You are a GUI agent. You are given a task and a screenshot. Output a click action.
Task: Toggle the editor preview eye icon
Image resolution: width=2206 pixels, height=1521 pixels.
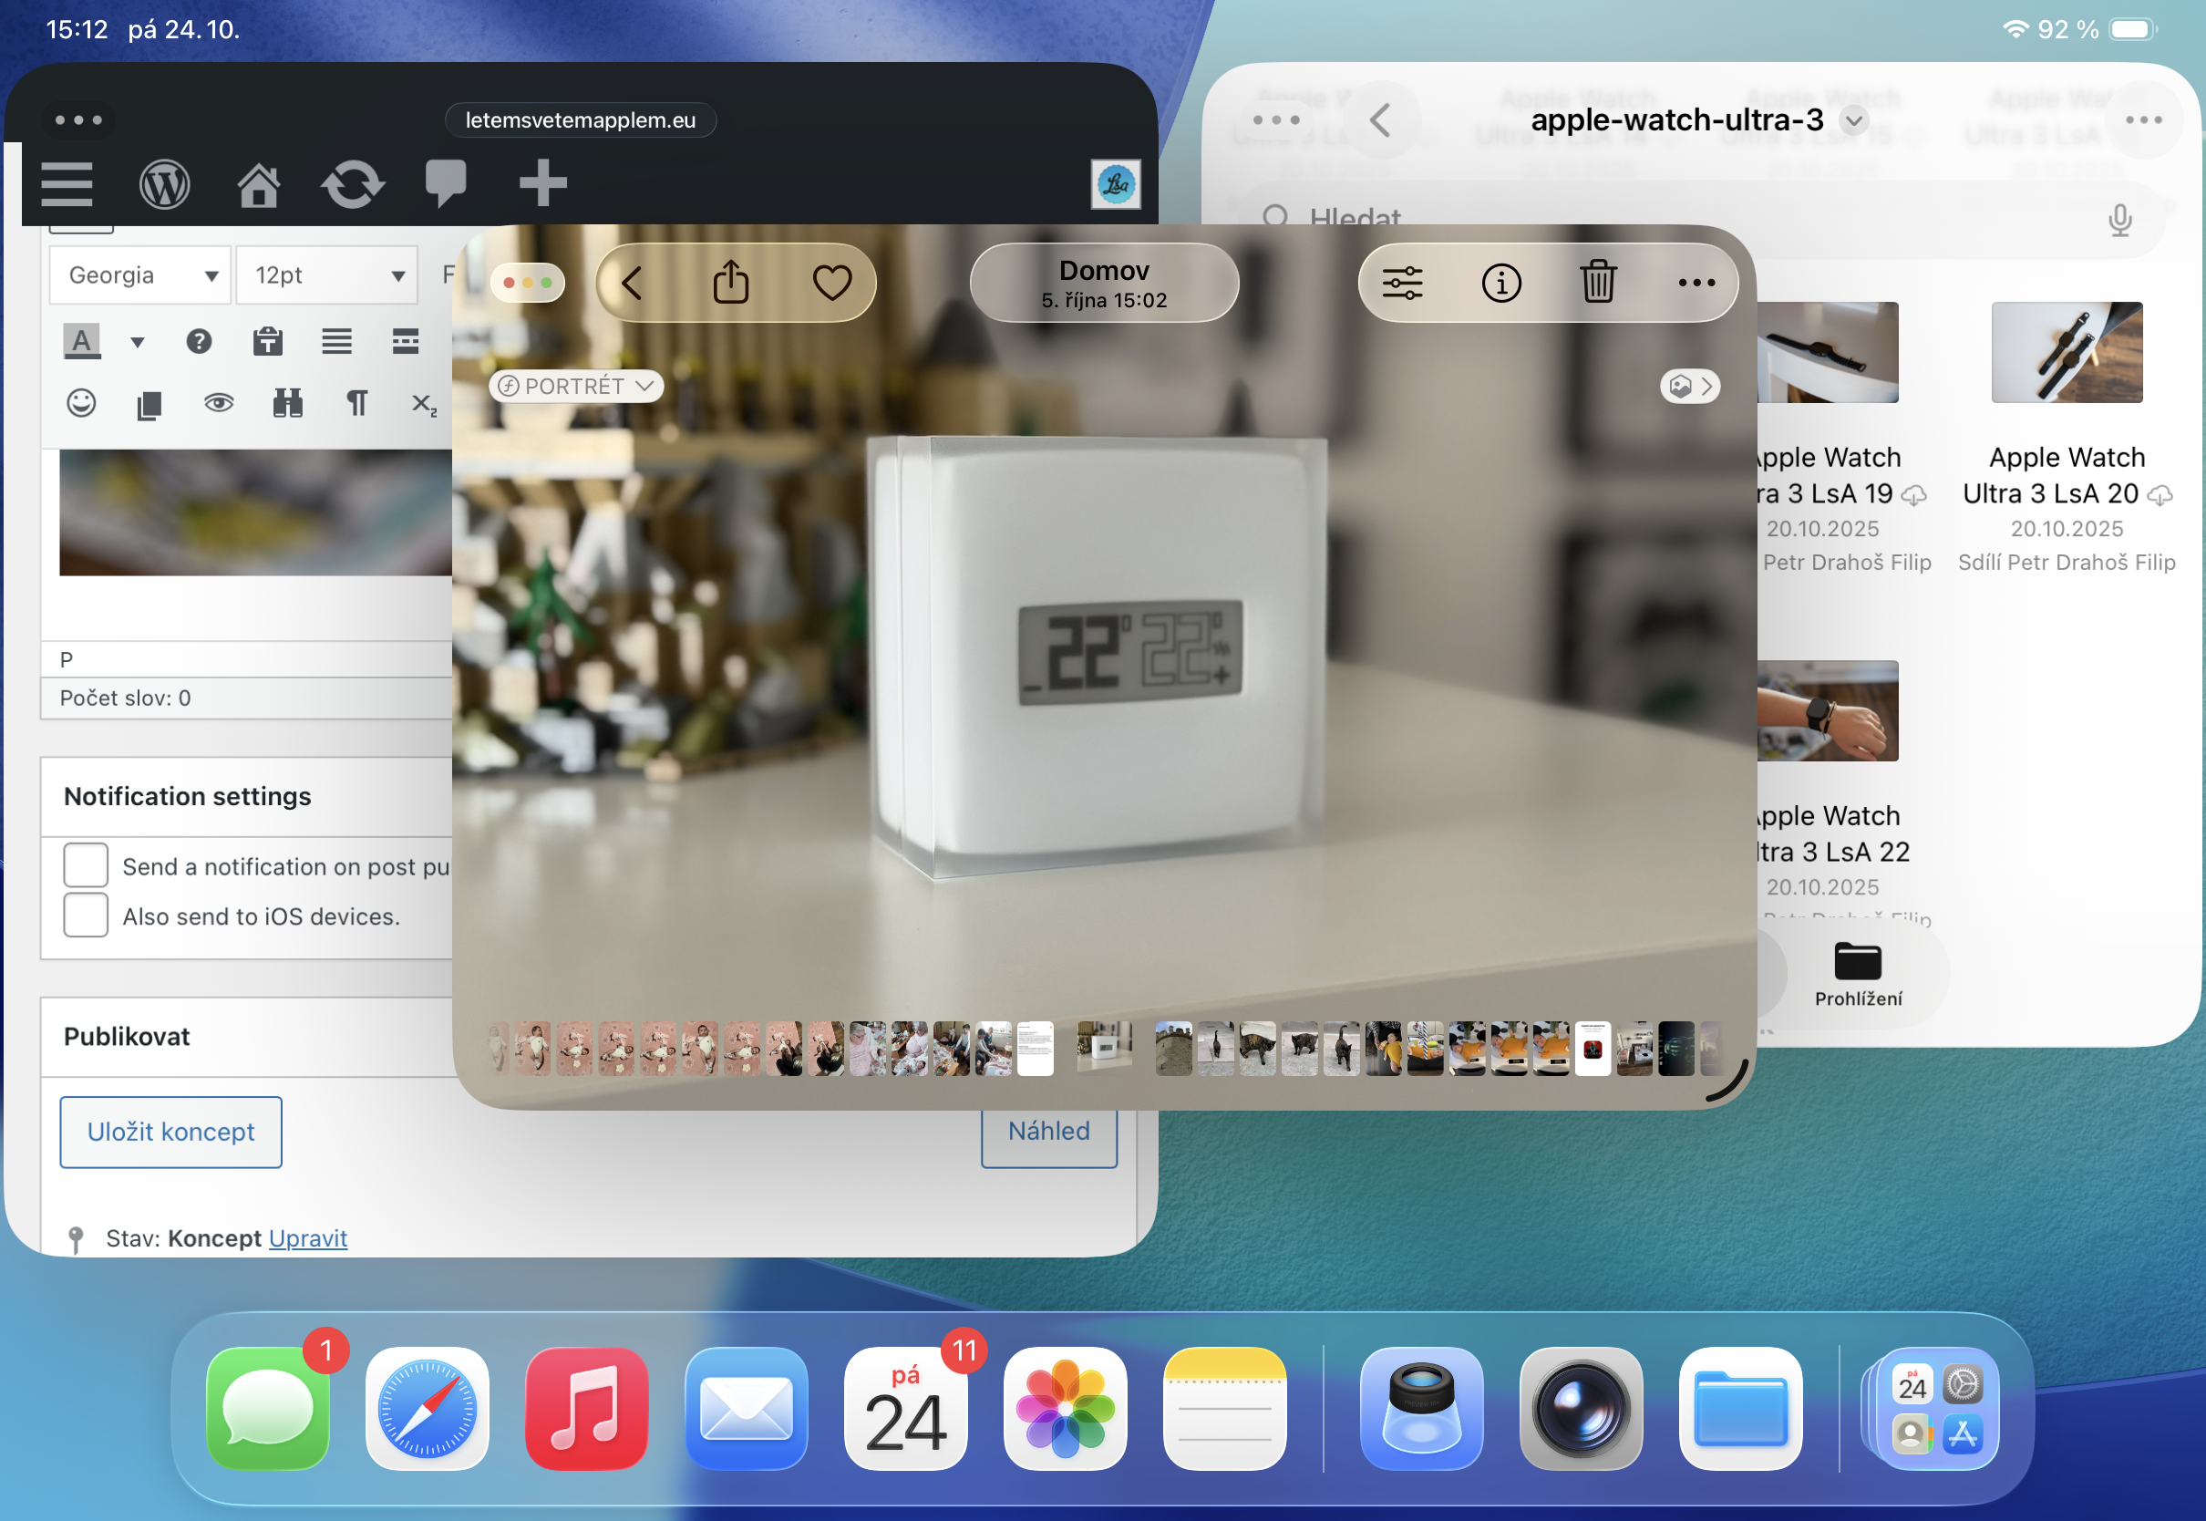coord(218,403)
